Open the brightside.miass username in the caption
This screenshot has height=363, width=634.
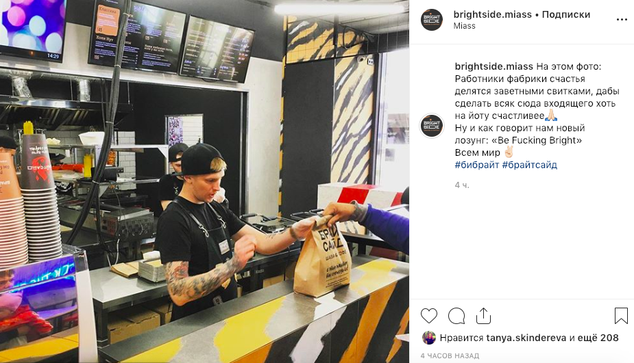pyautogui.click(x=494, y=66)
